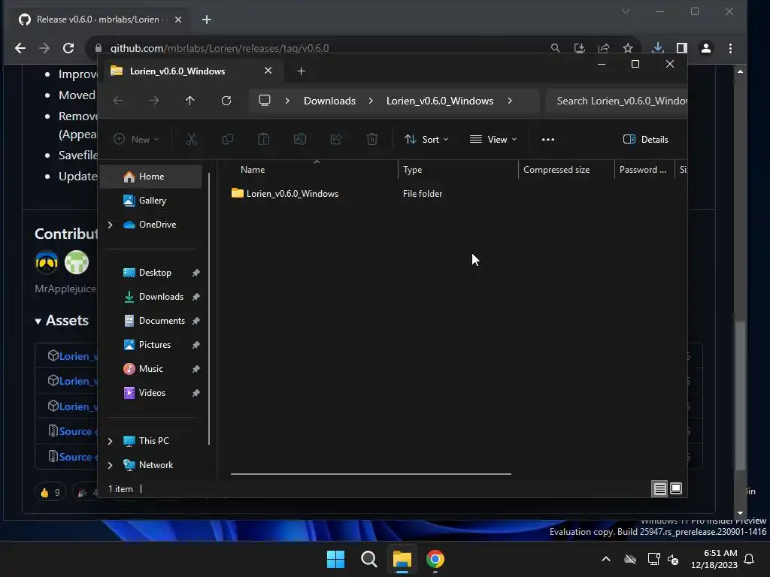The width and height of the screenshot is (770, 577).
Task: Add a new Explorer tab
Action: (x=301, y=71)
